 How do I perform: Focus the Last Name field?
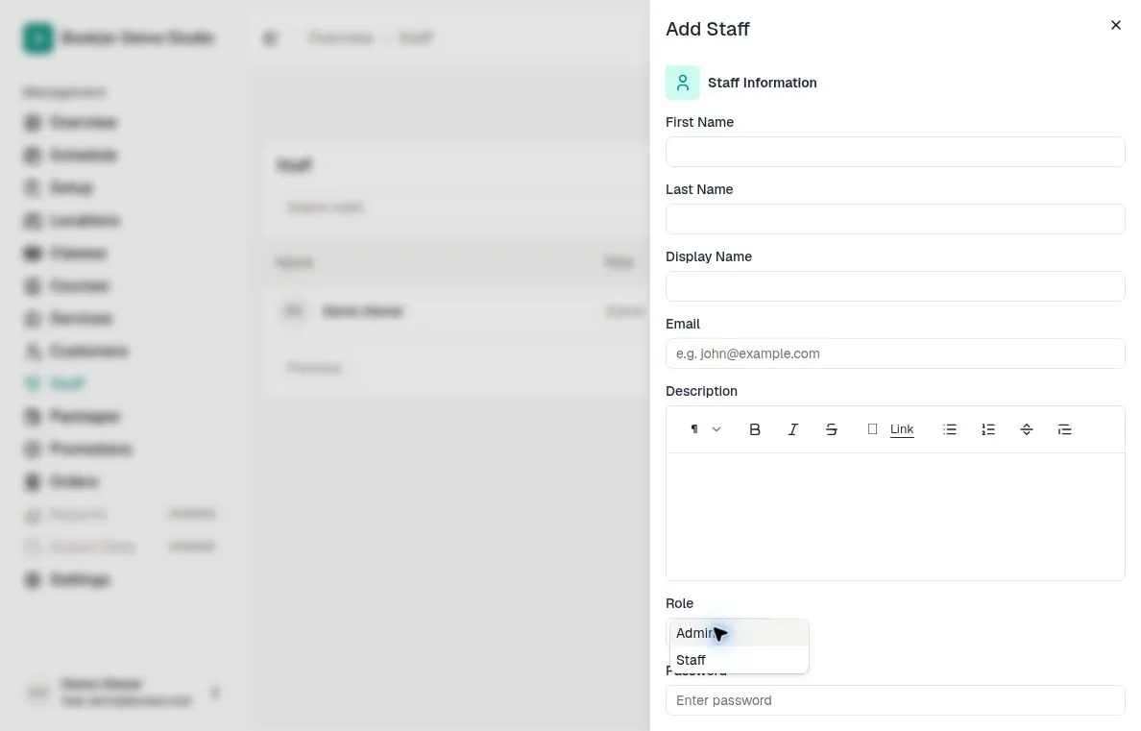tap(895, 219)
